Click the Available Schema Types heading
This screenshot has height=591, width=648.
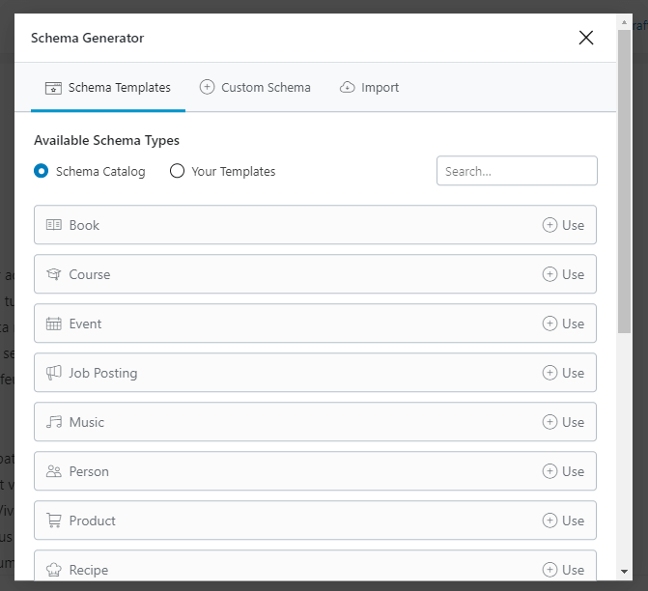click(106, 141)
